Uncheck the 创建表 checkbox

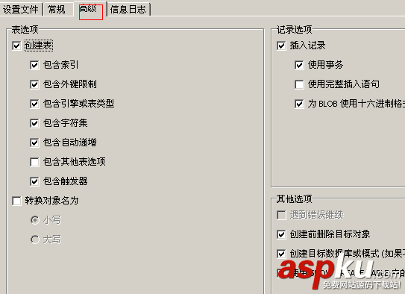point(16,46)
